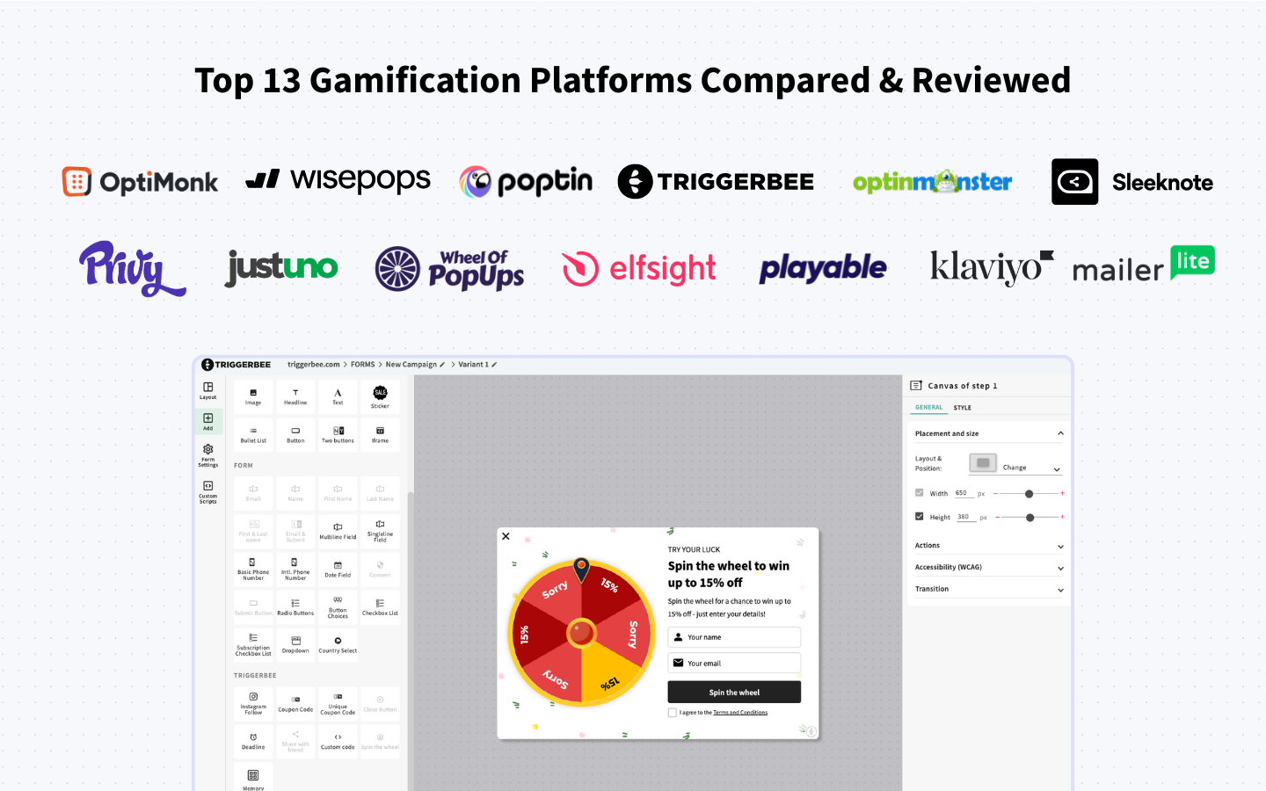The image size is (1266, 791).
Task: Add a Two buttons element
Action: pos(338,435)
